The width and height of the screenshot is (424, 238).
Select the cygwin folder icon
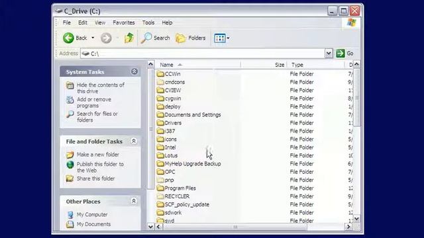tap(160, 99)
